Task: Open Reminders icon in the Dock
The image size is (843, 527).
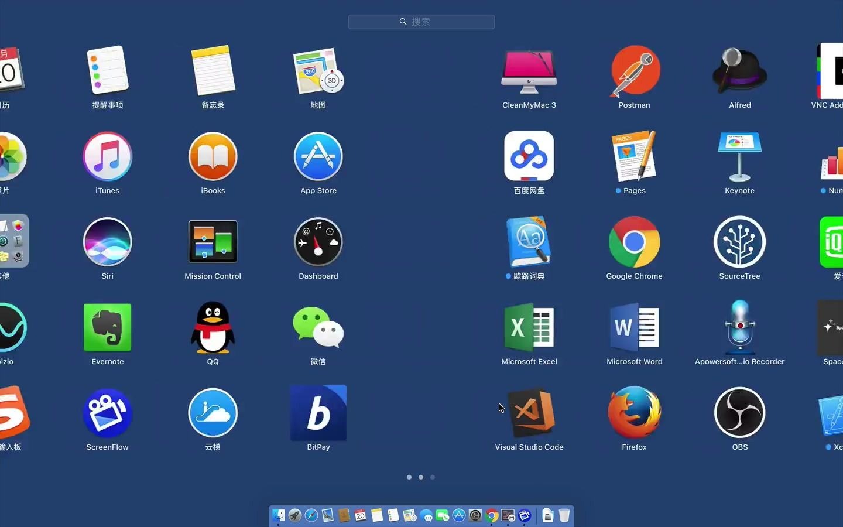Action: pyautogui.click(x=393, y=515)
